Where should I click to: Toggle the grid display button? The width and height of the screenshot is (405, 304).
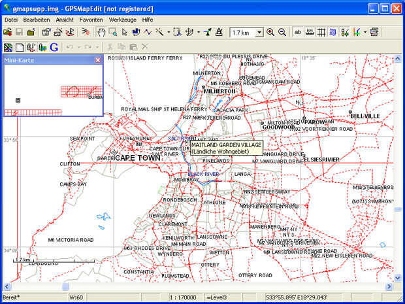(x=321, y=32)
